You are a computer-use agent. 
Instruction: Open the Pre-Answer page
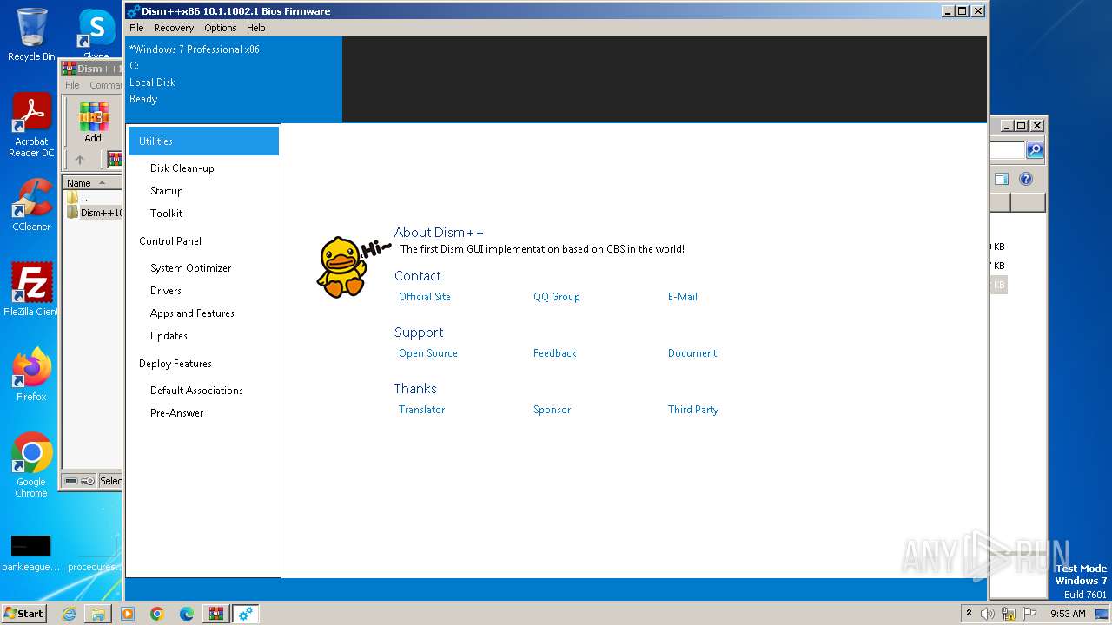click(x=176, y=413)
